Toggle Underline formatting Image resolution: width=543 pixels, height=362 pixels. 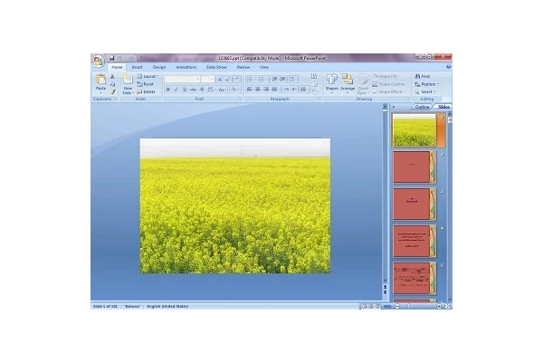tap(183, 90)
